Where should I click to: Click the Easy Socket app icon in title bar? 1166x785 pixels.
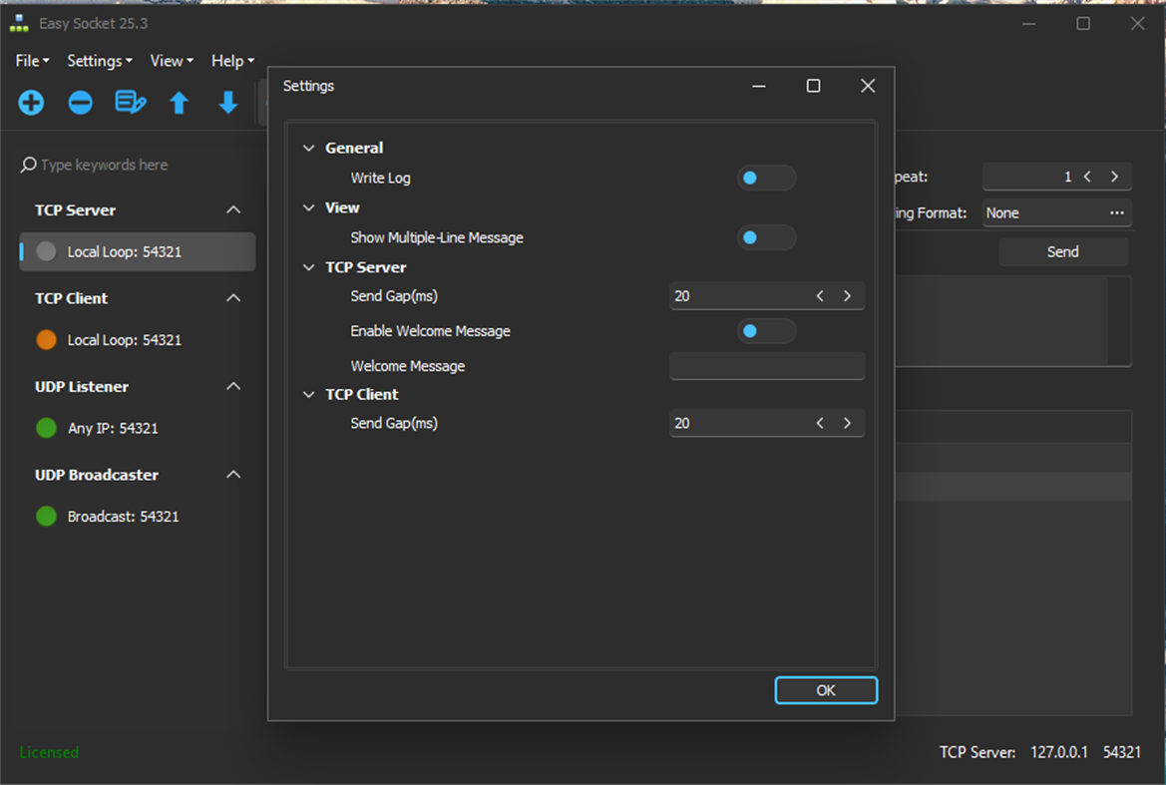19,24
